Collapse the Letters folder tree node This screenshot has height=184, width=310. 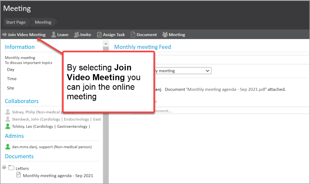coord(4,167)
